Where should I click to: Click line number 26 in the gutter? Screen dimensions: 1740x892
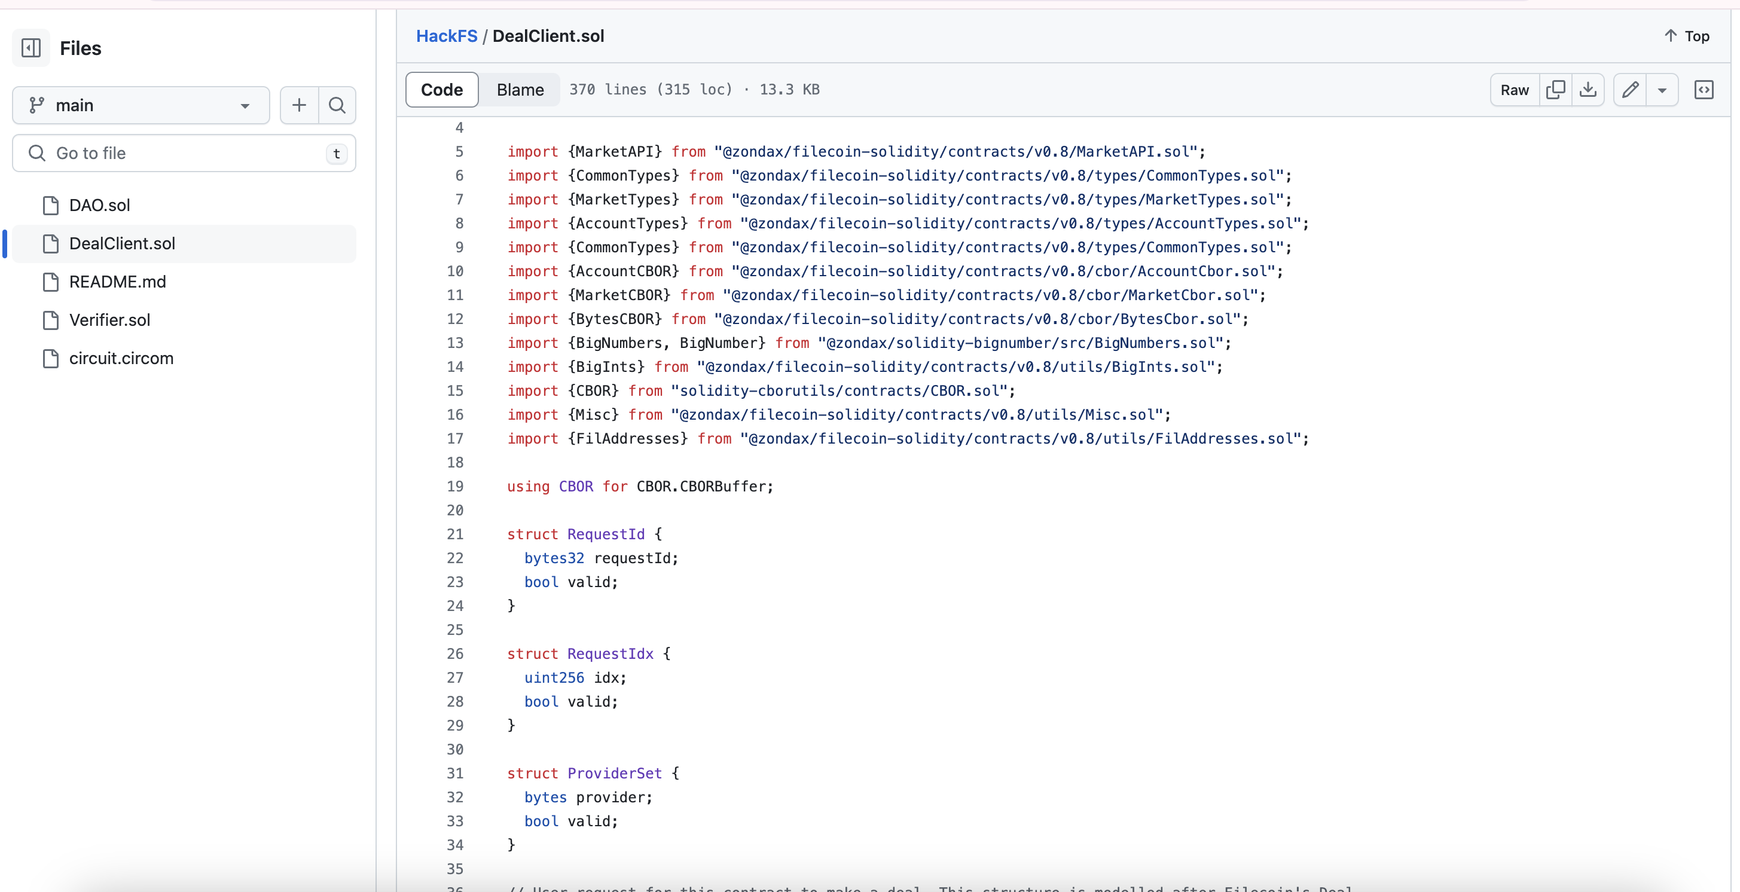pos(455,654)
